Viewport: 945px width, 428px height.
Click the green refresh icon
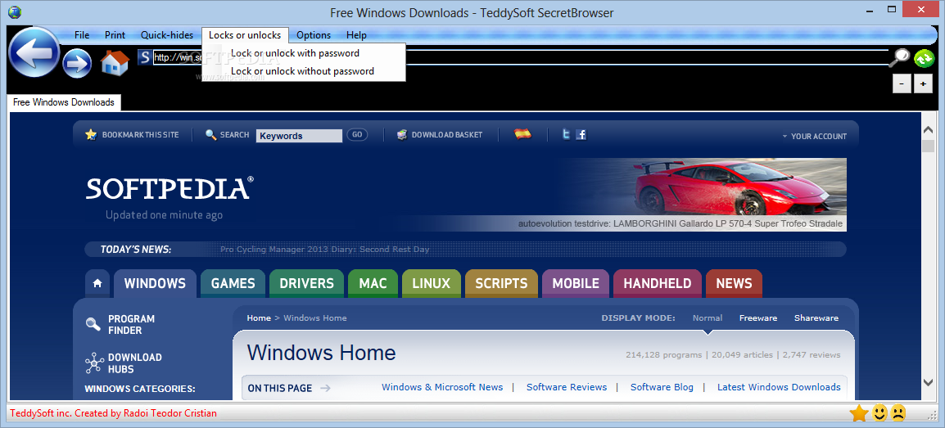click(924, 58)
